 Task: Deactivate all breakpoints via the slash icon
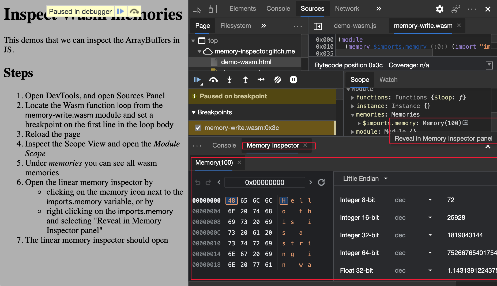pyautogui.click(x=277, y=80)
